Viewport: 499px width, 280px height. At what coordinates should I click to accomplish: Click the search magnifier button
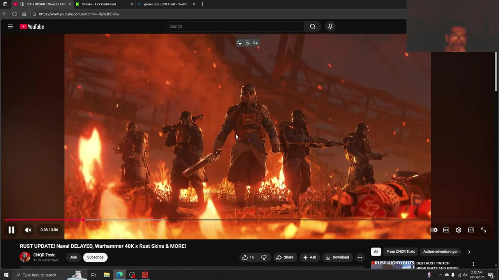point(313,26)
